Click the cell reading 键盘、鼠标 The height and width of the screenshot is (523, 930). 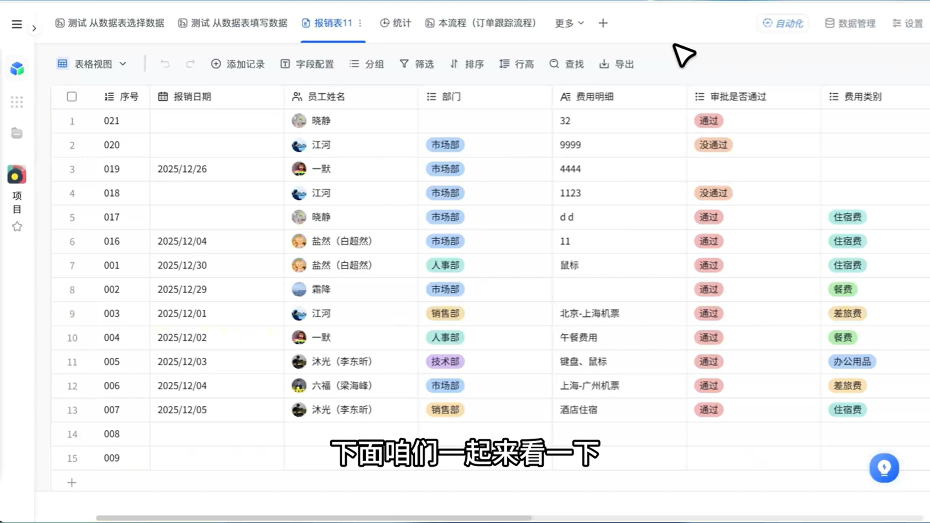tap(619, 361)
